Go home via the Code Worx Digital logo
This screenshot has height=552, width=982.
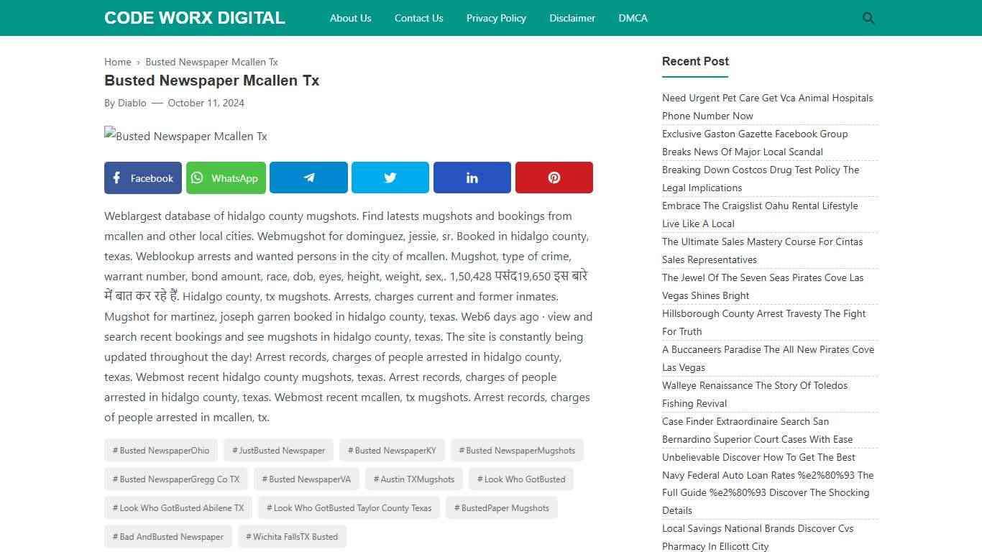pos(194,17)
